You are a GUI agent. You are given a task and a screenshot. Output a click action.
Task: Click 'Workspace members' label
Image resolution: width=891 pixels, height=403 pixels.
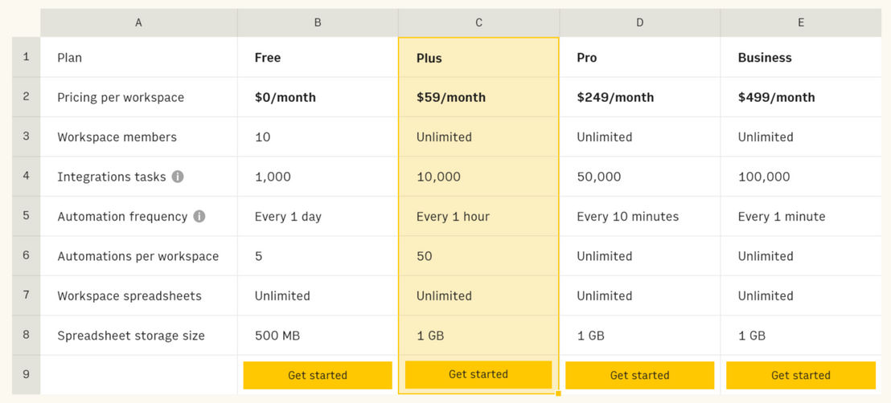click(x=117, y=137)
